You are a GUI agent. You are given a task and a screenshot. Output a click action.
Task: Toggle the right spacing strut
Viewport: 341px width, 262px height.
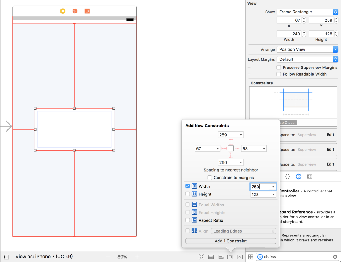237,148
